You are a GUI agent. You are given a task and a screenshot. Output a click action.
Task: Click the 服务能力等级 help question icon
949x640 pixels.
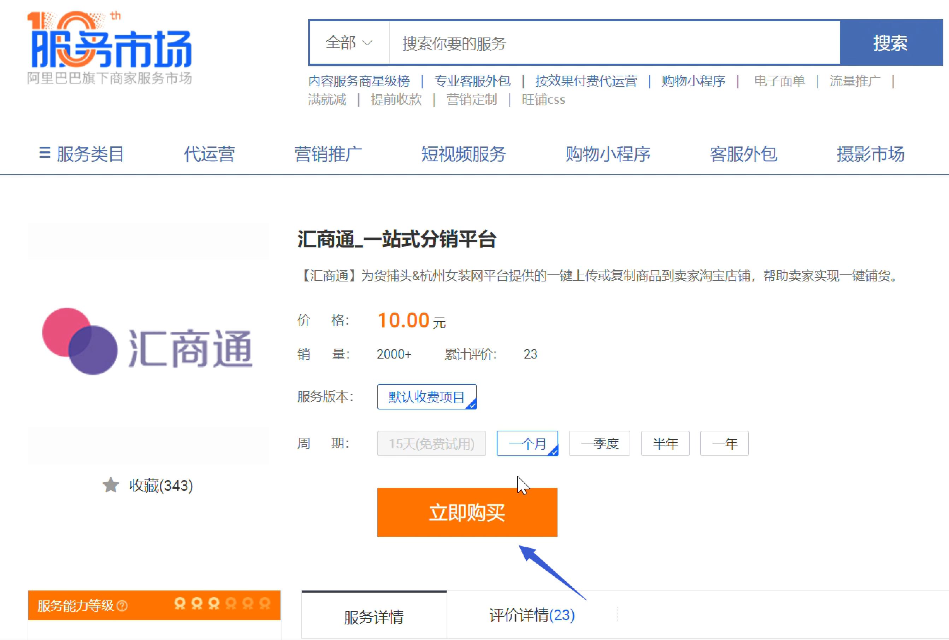coord(122,606)
